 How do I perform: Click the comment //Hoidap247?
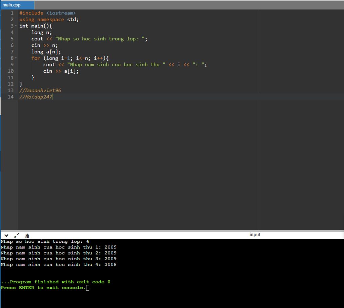(36, 97)
